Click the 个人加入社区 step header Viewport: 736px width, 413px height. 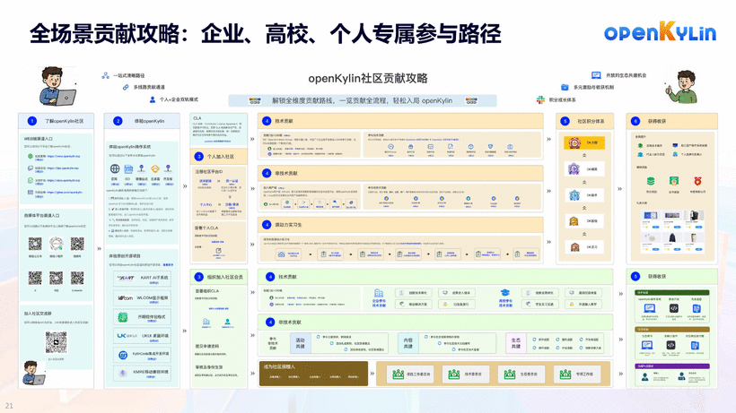(x=219, y=157)
